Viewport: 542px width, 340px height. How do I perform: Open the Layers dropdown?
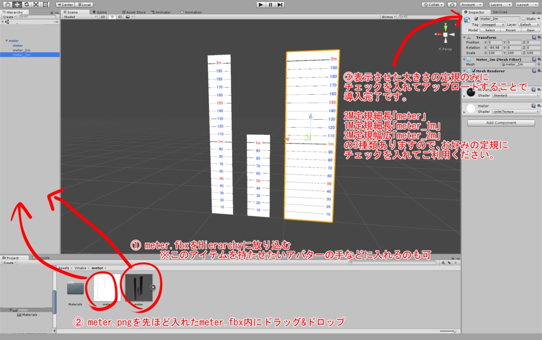pyautogui.click(x=501, y=4)
